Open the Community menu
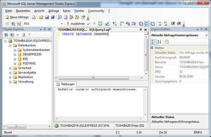This screenshot has width=211, height=137. tap(96, 11)
